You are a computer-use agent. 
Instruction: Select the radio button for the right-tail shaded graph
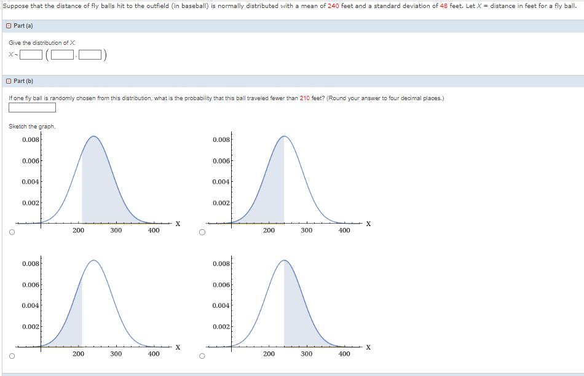click(x=202, y=355)
